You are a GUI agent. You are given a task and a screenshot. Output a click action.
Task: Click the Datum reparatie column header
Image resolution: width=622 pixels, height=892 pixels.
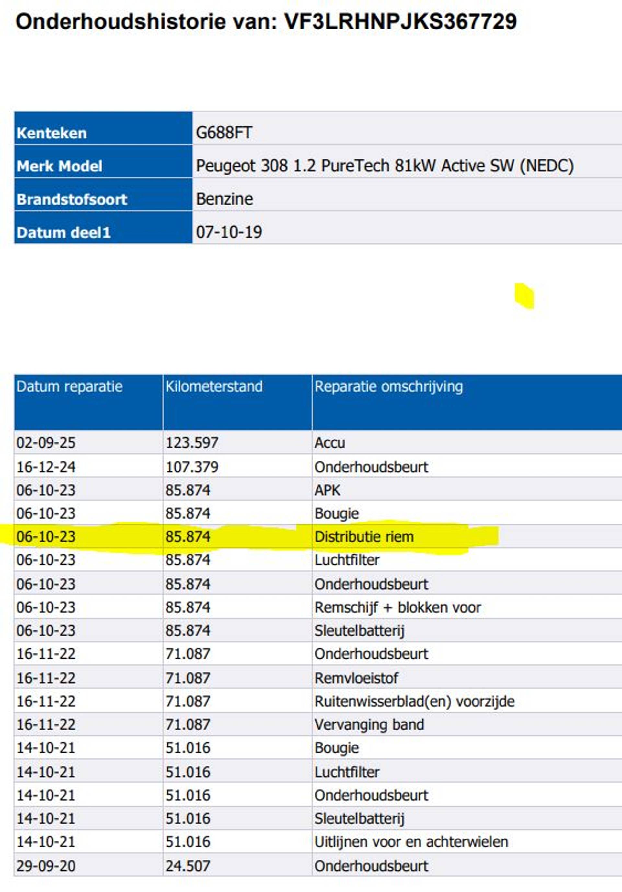(x=70, y=387)
